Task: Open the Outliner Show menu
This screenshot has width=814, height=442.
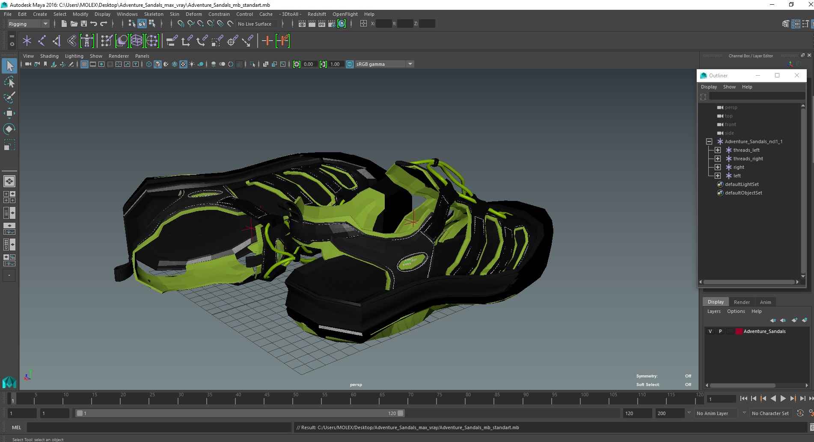Action: point(729,87)
